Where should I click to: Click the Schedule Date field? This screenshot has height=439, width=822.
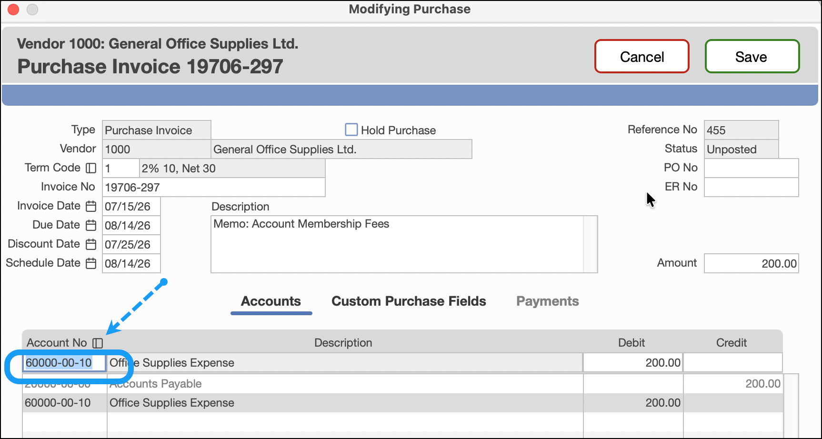tap(131, 263)
